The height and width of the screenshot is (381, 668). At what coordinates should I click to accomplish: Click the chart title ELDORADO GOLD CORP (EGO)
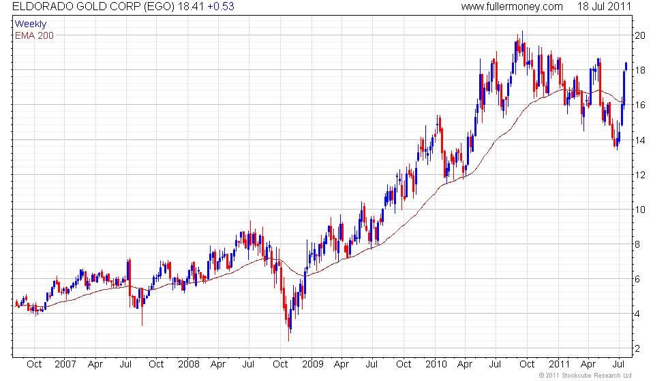point(93,6)
